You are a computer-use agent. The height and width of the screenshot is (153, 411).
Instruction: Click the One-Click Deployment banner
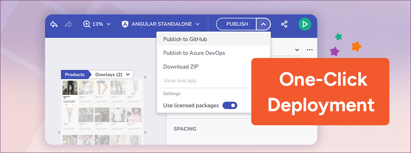(320, 91)
